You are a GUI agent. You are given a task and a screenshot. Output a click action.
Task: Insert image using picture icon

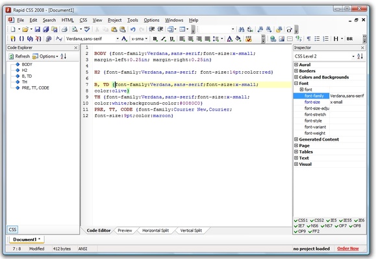click(282, 39)
